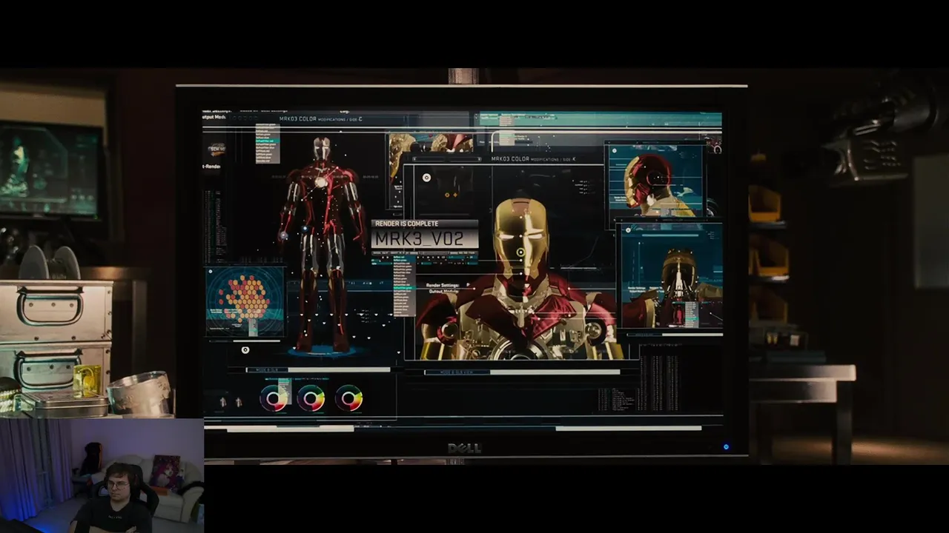Click the streamer webcam overlay
The width and height of the screenshot is (949, 533).
102,475
